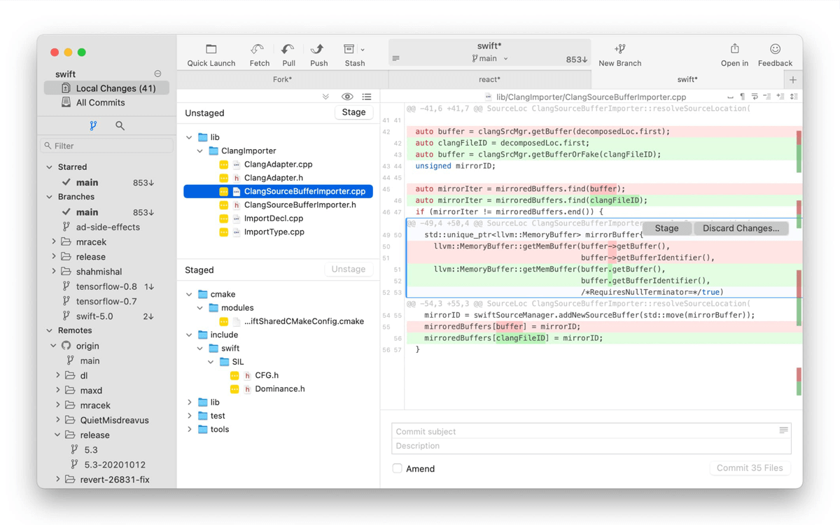840x525 pixels.
Task: Click the lines icon left of branch name
Action: click(396, 59)
